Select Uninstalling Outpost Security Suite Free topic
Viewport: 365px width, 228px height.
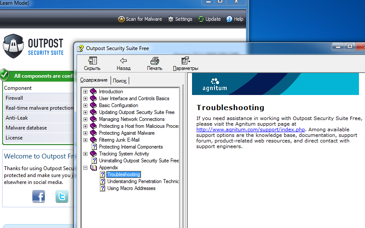[139, 161]
